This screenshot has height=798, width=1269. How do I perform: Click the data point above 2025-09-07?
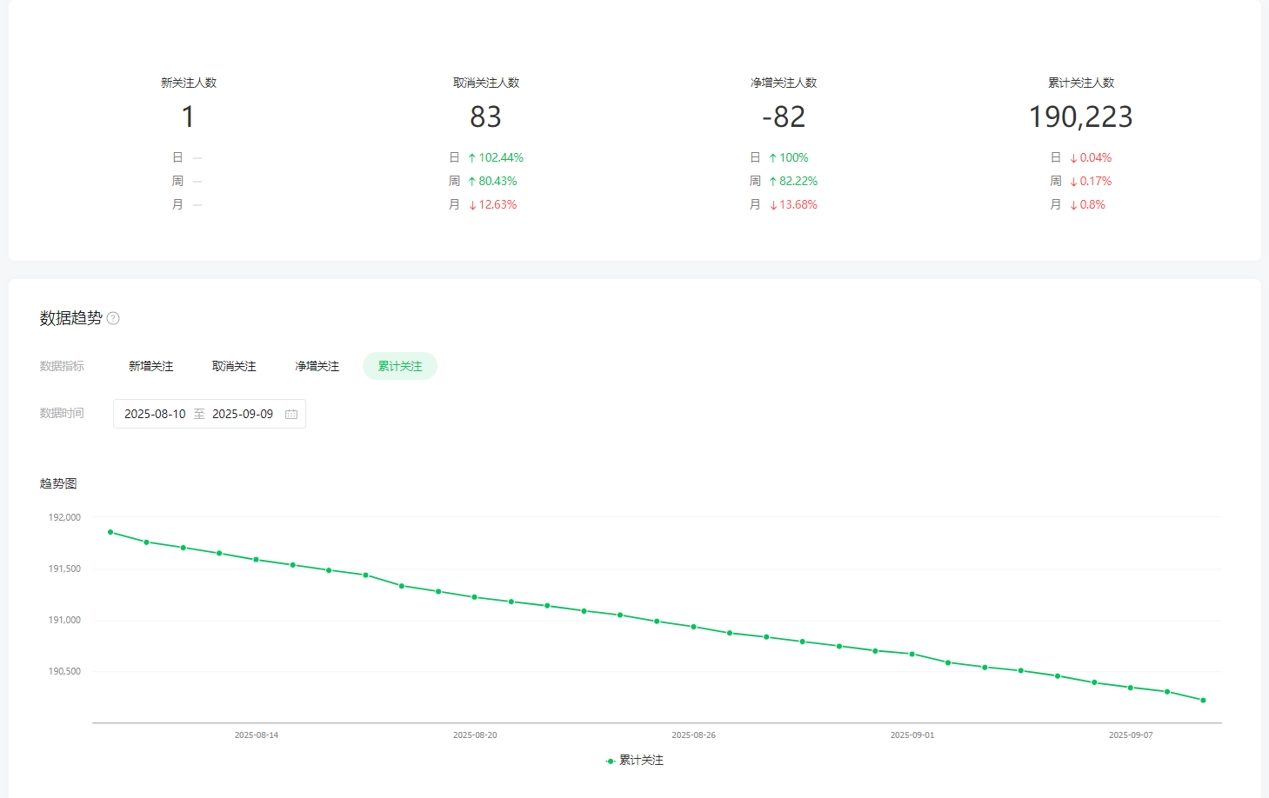coord(1131,688)
